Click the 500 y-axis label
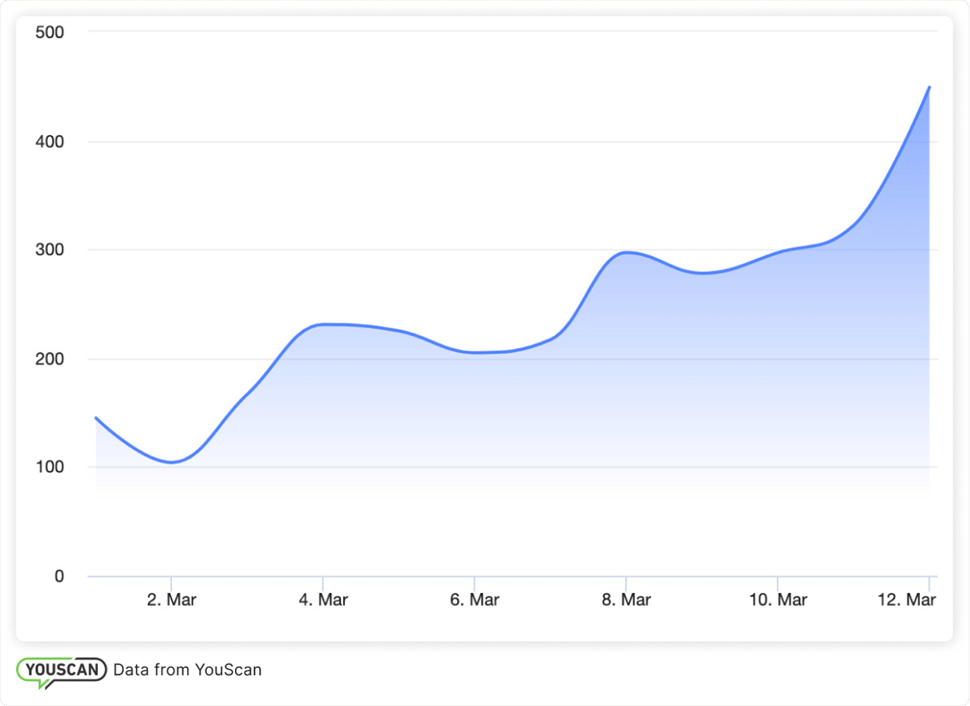The width and height of the screenshot is (970, 706). pyautogui.click(x=49, y=33)
